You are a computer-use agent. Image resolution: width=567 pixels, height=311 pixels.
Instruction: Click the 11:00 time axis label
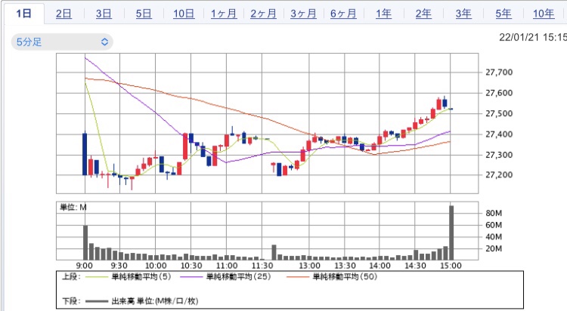point(227,266)
